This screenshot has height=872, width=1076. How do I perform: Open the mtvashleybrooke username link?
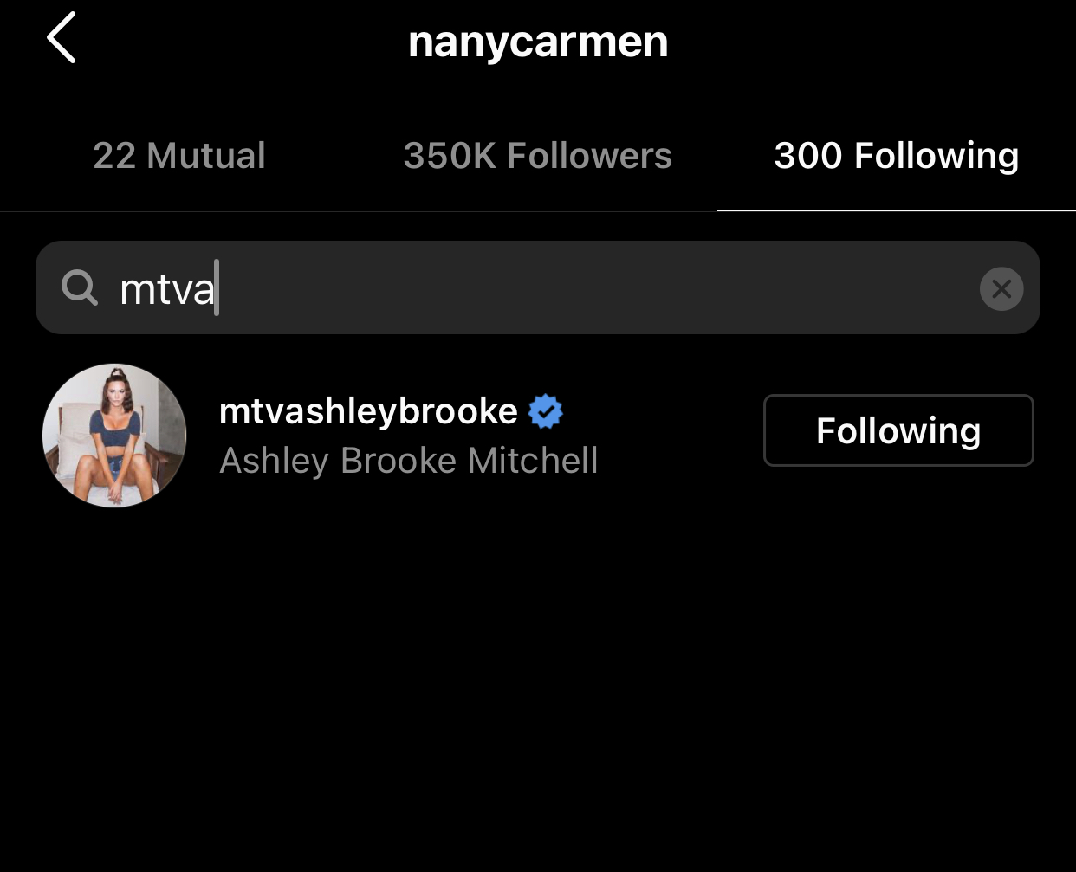[368, 411]
